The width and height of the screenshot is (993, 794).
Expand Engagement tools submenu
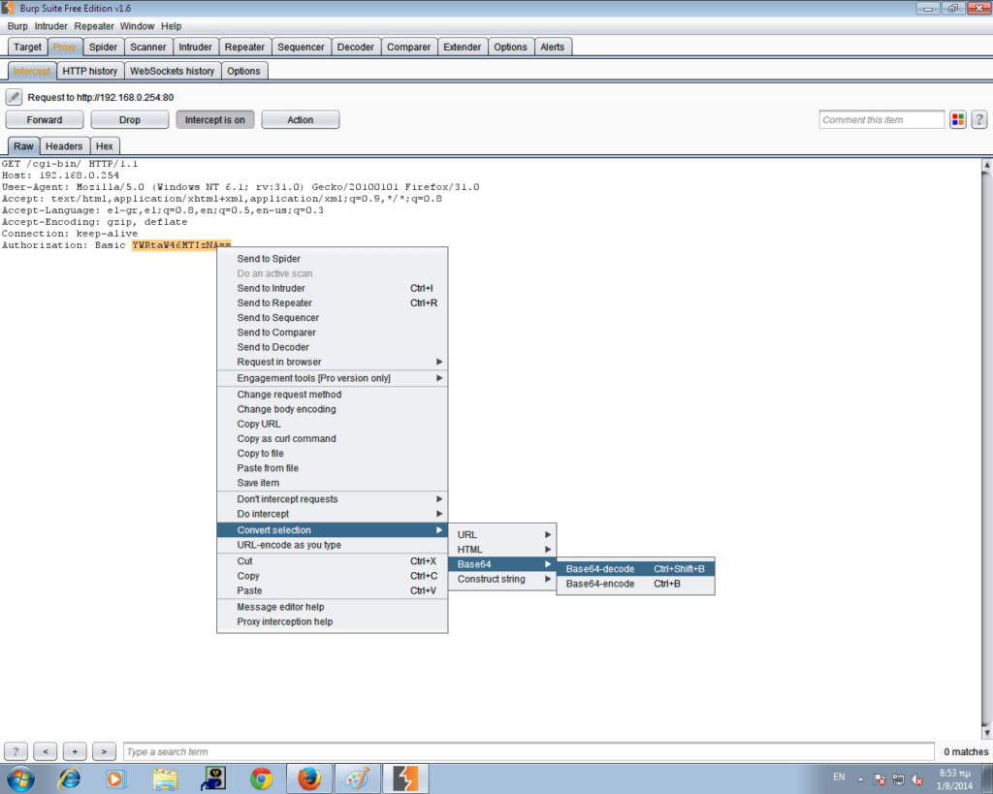click(332, 378)
